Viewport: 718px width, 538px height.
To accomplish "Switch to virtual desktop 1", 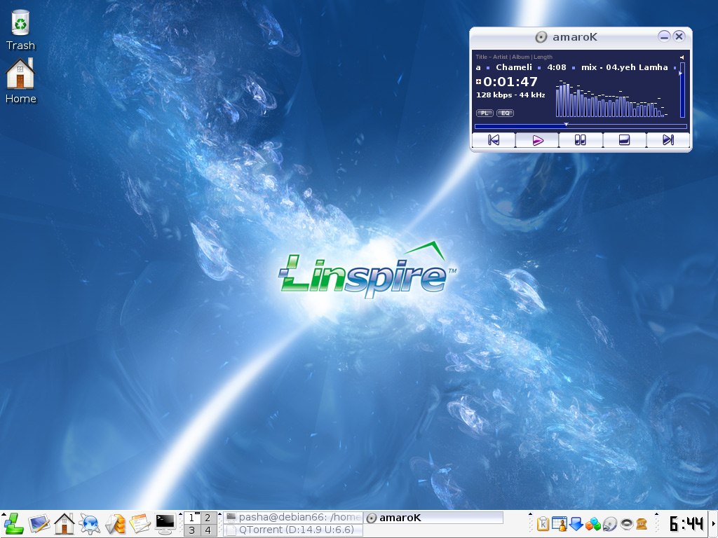I will (x=192, y=518).
